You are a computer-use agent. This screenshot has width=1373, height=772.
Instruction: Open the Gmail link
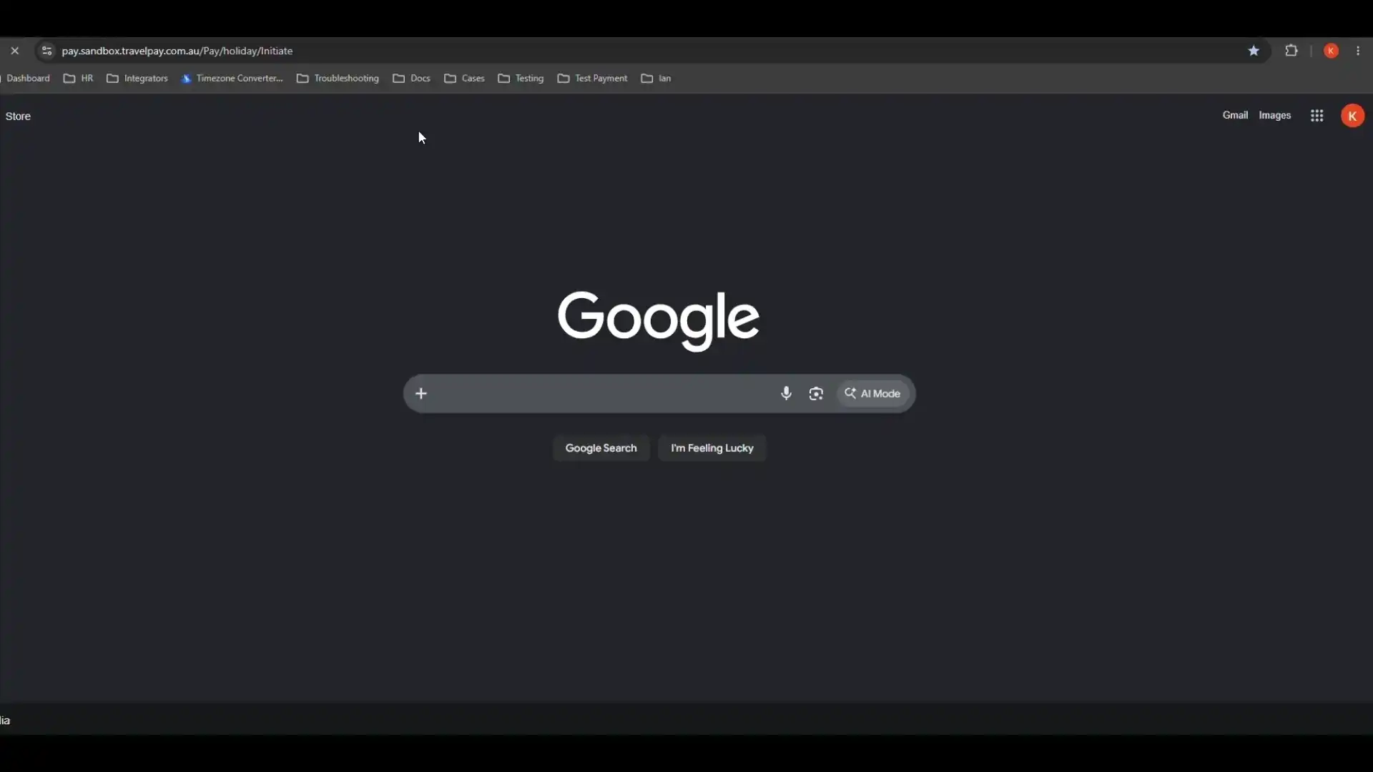tap(1235, 115)
